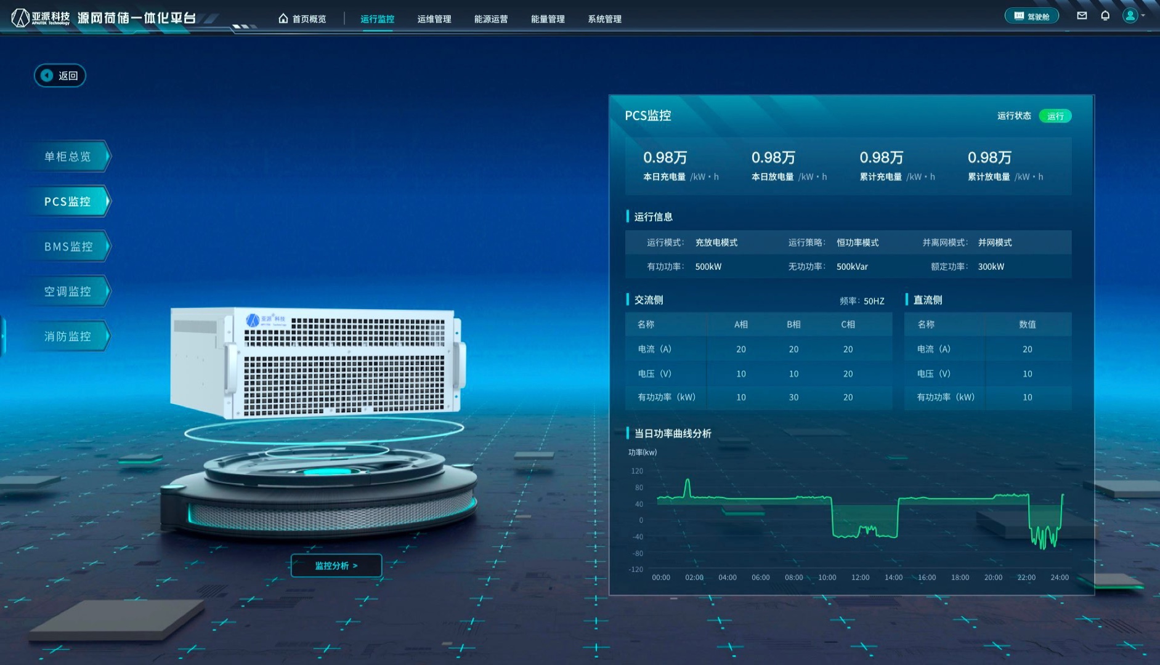The width and height of the screenshot is (1160, 665).
Task: Select BMS监控 in the sidebar
Action: point(69,246)
